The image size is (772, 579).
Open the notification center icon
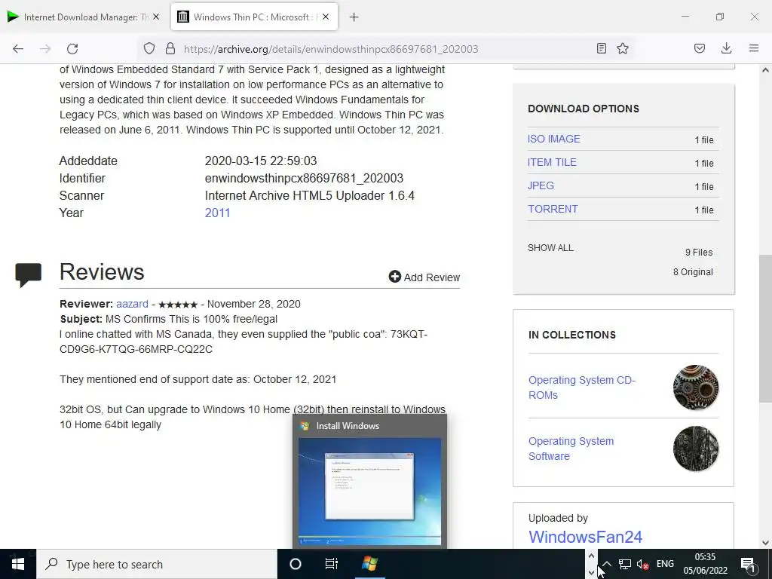pyautogui.click(x=748, y=564)
